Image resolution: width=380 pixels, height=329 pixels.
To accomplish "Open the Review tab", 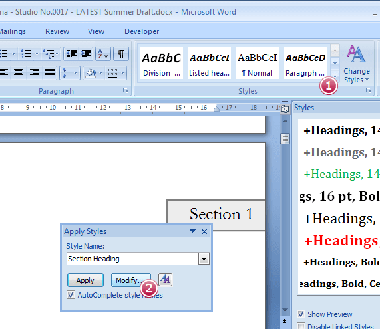I will (x=57, y=31).
